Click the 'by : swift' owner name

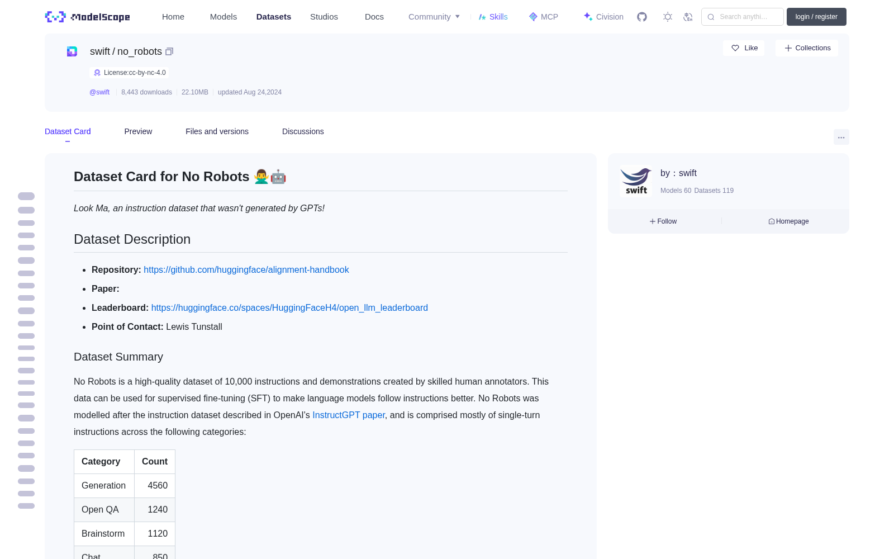pyautogui.click(x=678, y=173)
